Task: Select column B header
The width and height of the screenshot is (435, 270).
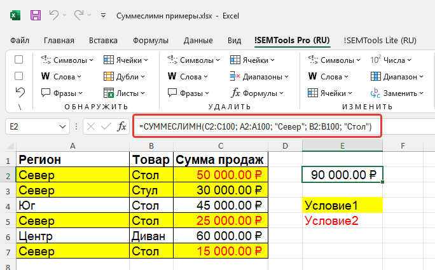Action: point(151,146)
